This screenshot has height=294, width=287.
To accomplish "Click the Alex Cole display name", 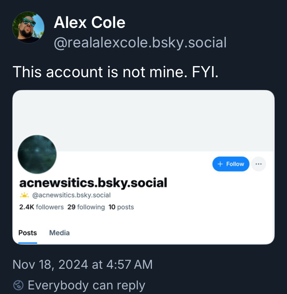I will [x=90, y=23].
